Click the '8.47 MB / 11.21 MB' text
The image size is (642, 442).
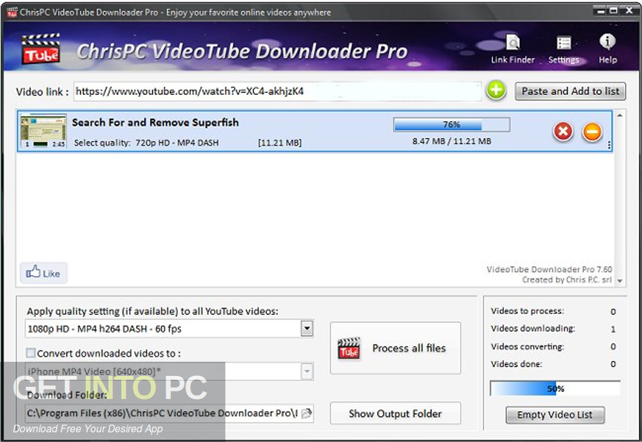click(451, 141)
